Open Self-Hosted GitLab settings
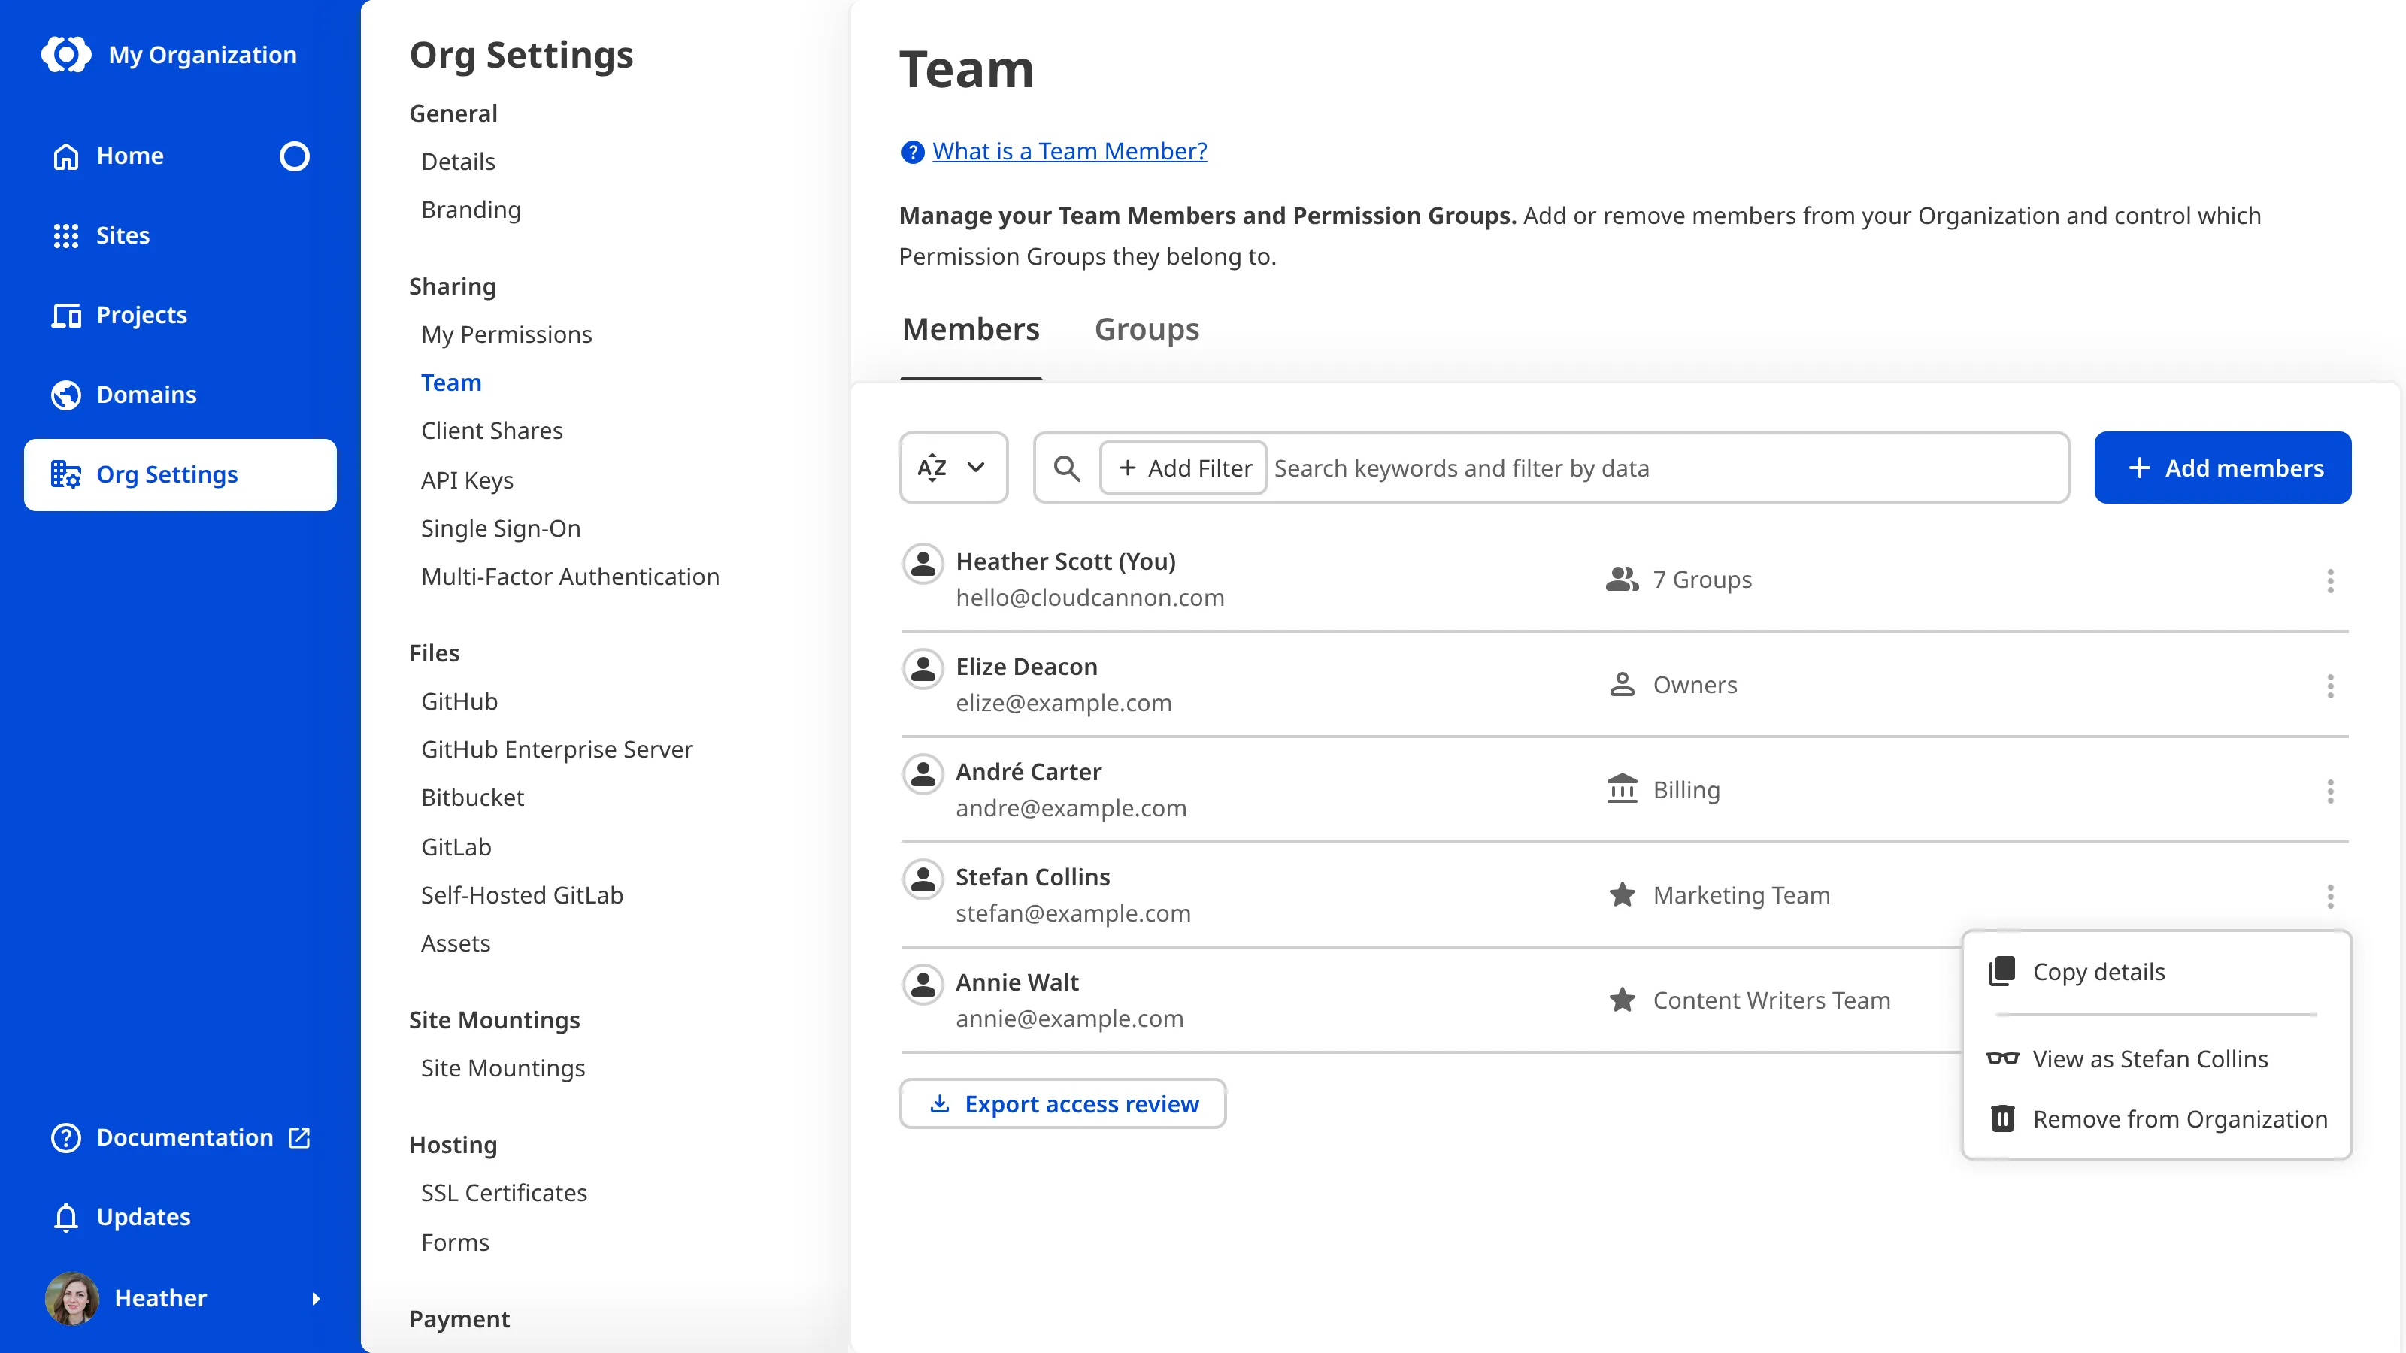The width and height of the screenshot is (2406, 1353). point(521,894)
